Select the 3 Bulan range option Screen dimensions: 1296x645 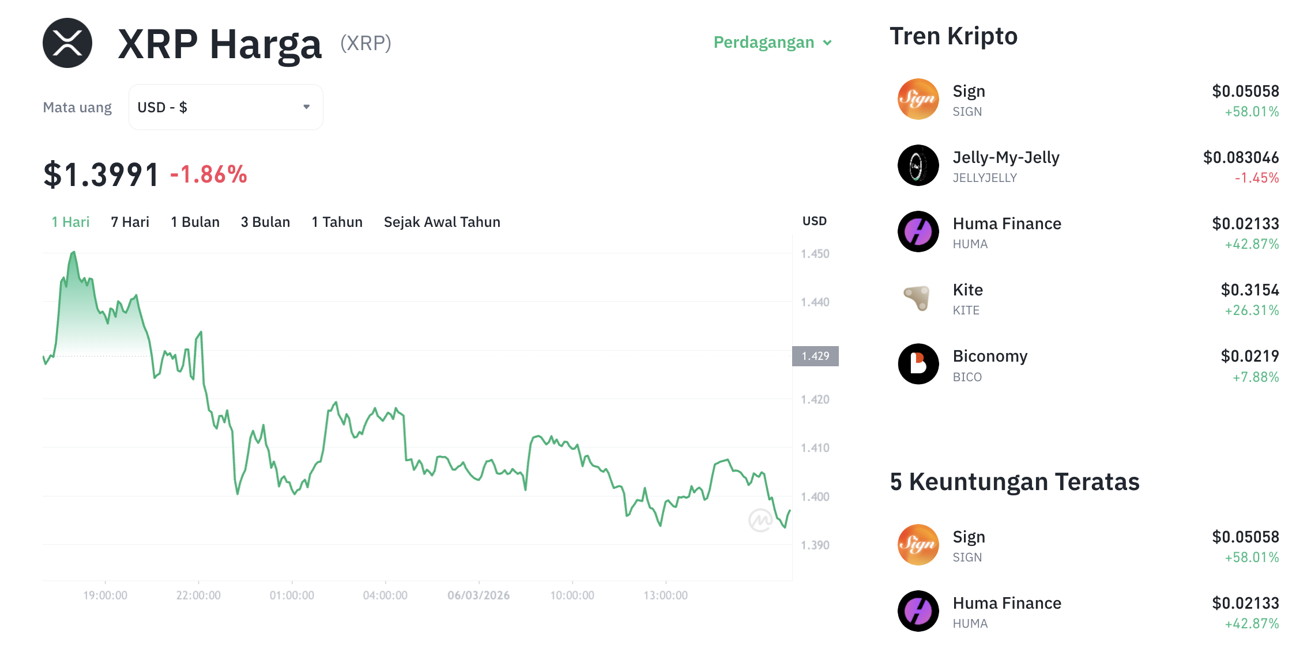265,222
